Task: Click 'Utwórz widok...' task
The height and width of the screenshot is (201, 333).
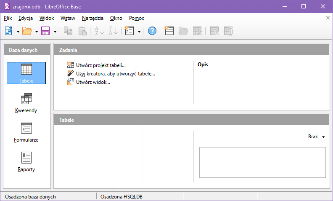Action: (x=93, y=82)
